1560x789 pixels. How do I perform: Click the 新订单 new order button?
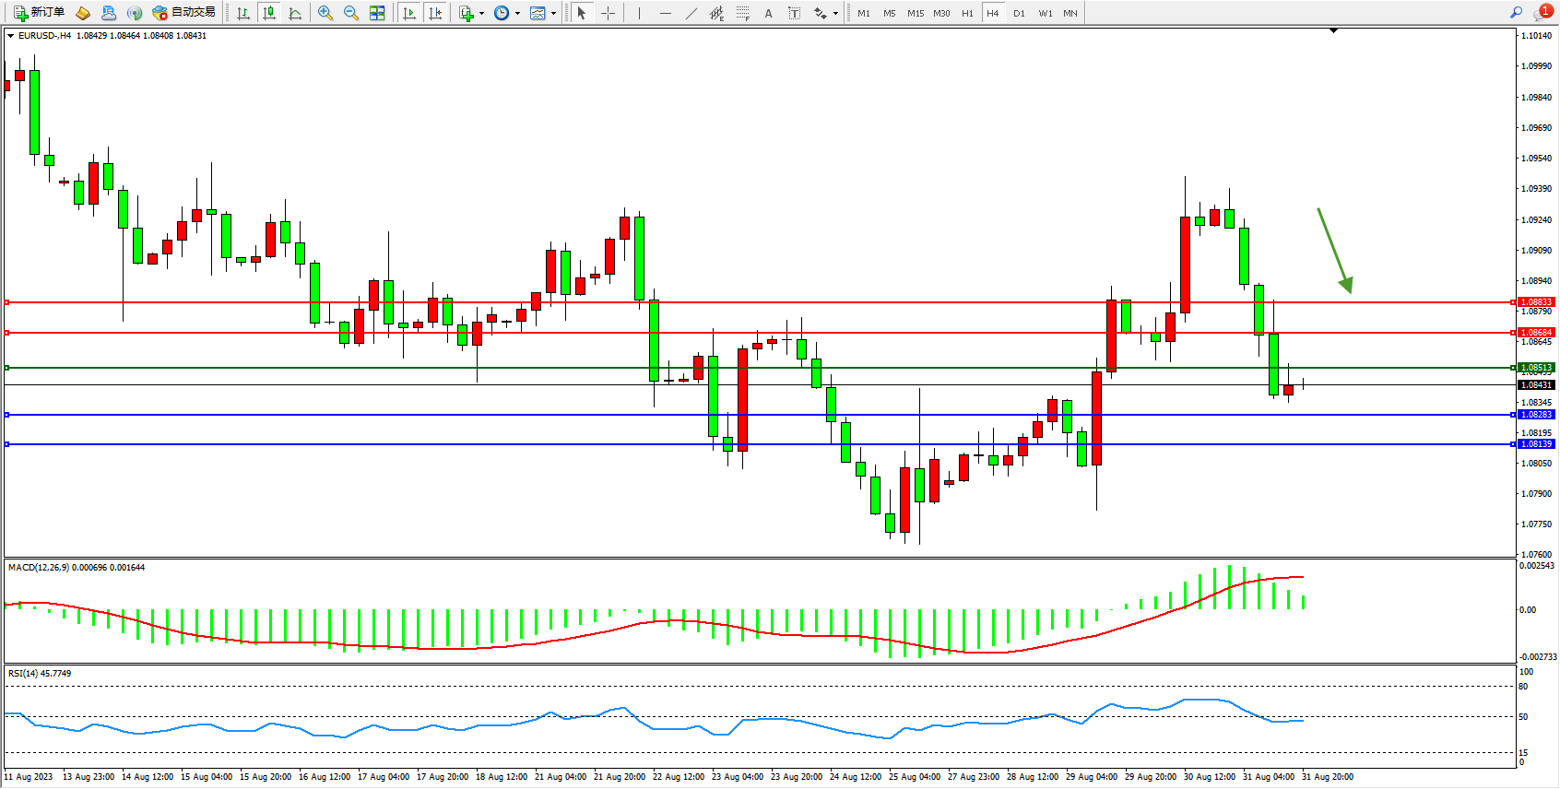[39, 13]
